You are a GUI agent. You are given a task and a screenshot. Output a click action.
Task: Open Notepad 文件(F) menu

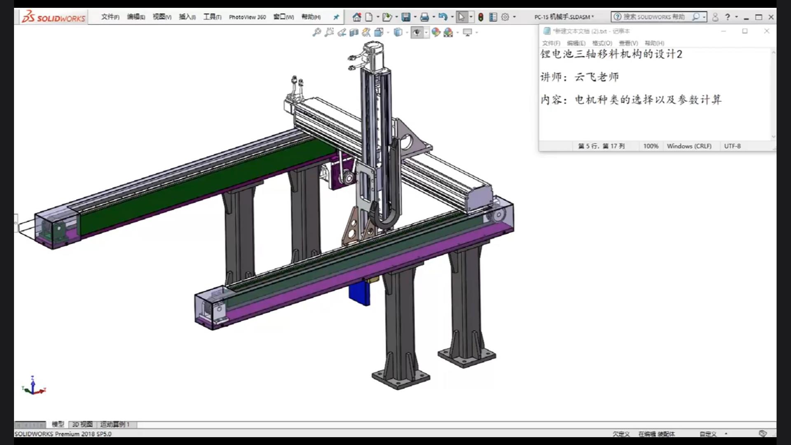point(551,43)
